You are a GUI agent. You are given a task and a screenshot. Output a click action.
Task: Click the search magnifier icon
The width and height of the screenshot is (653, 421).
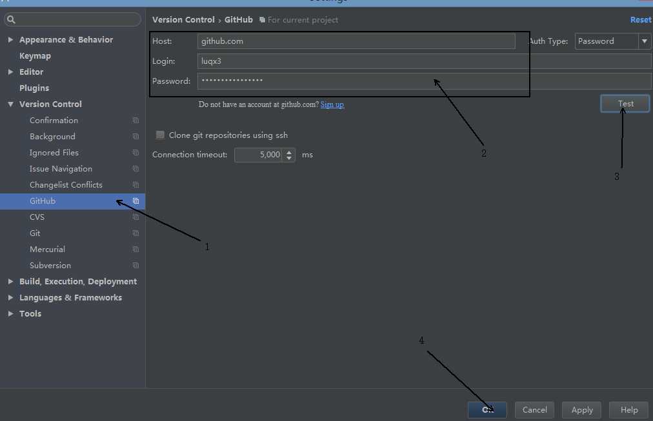click(x=11, y=19)
